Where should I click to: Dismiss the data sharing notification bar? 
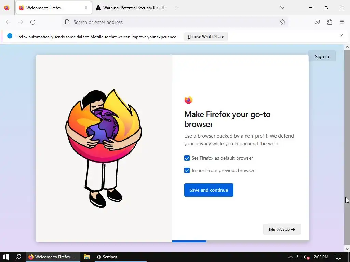341,36
